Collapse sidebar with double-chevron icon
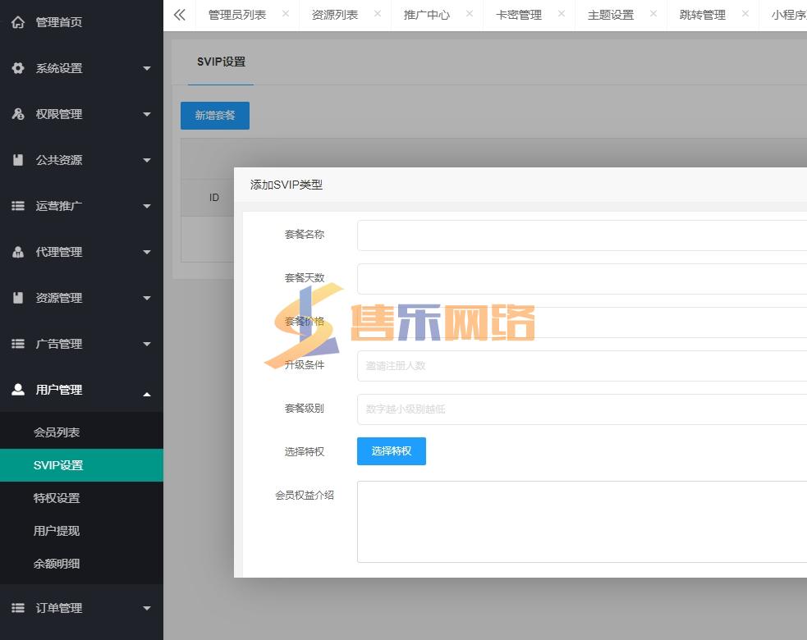 coord(180,15)
